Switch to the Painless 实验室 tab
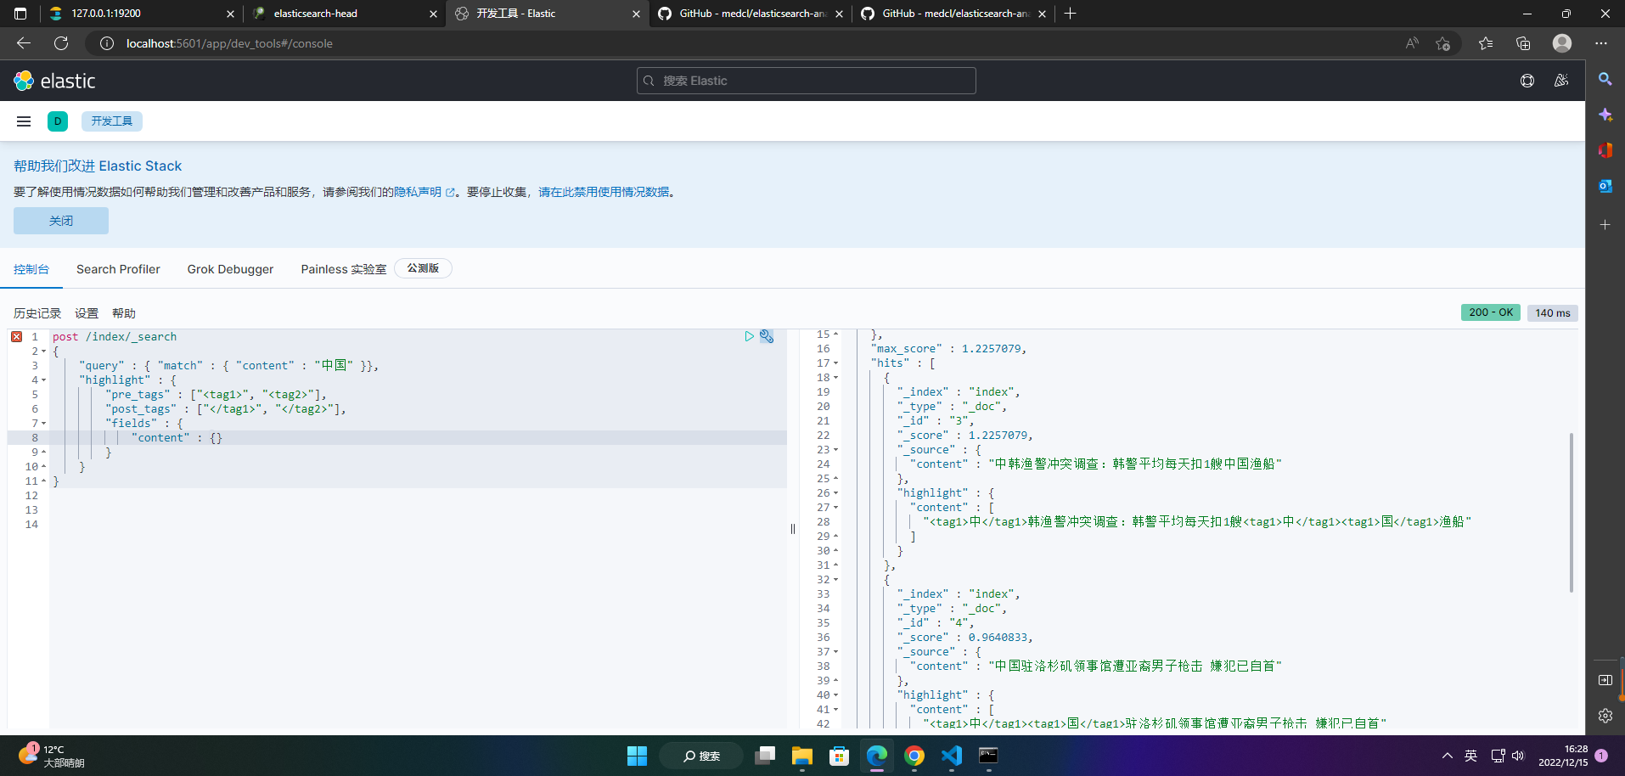 343,269
